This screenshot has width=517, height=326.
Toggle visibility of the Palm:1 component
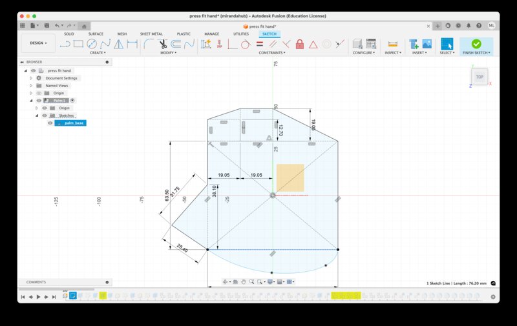click(x=39, y=101)
